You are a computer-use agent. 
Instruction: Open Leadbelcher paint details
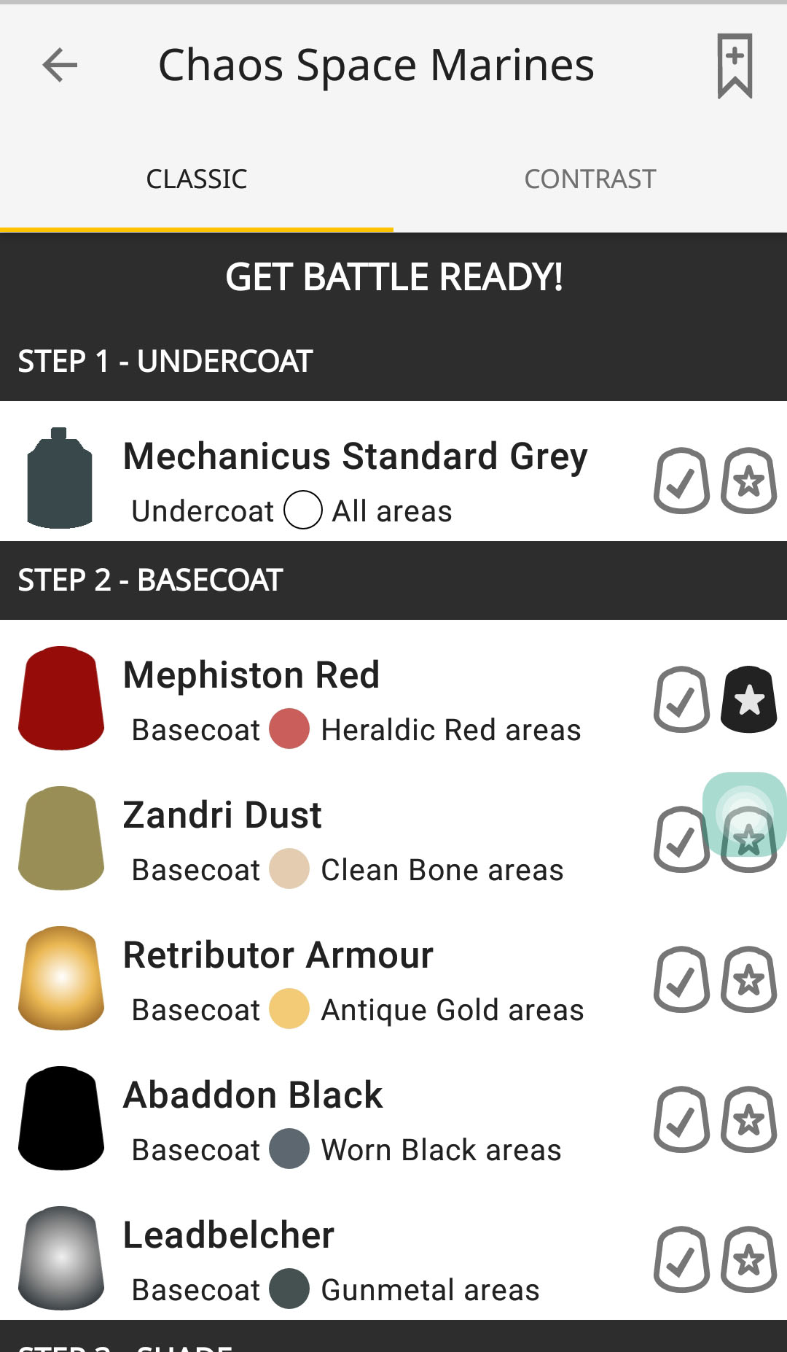229,1235
